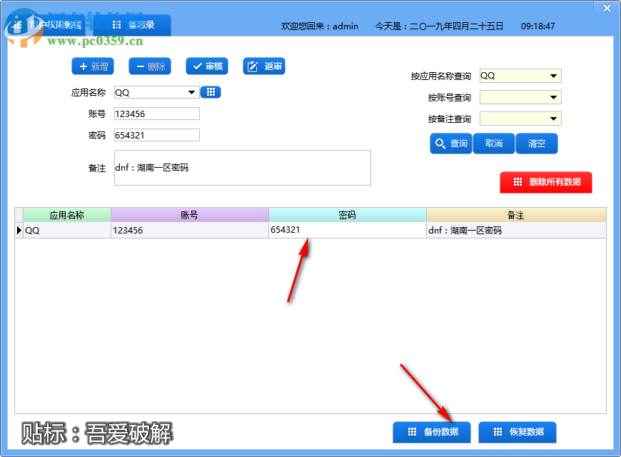Viewport: 621px width, 457px height.
Task: Switch to the 备忘录 tab
Action: point(132,25)
